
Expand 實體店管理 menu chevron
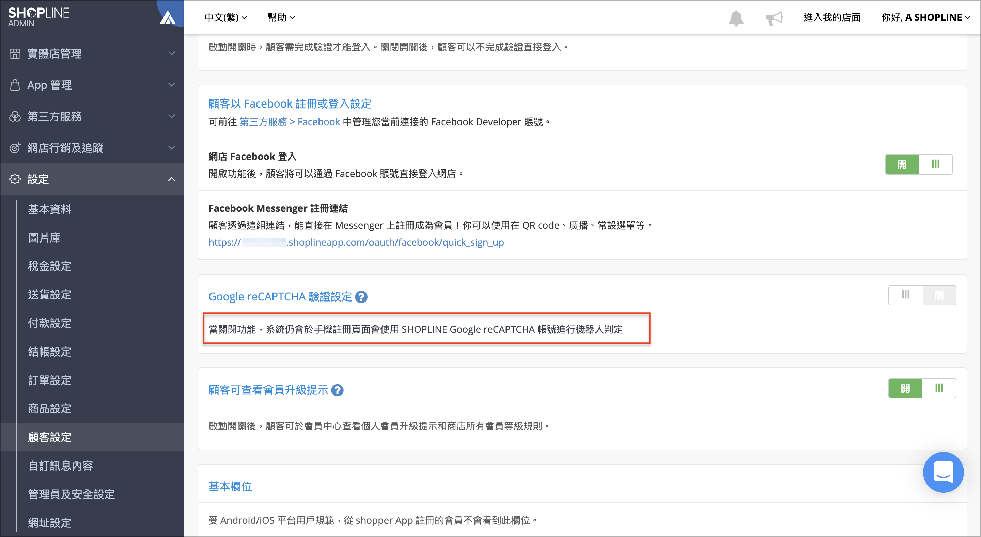[172, 54]
